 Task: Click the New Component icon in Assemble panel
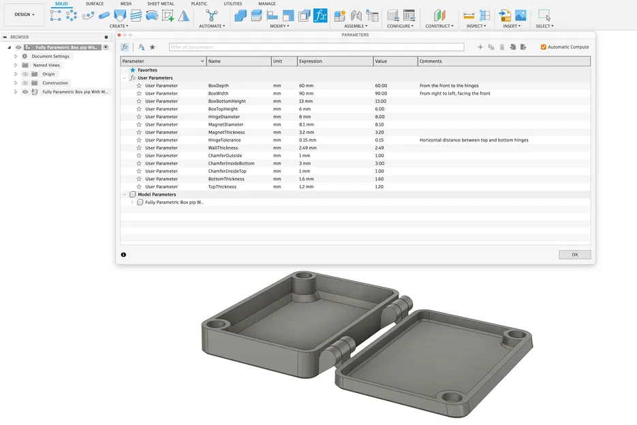339,14
